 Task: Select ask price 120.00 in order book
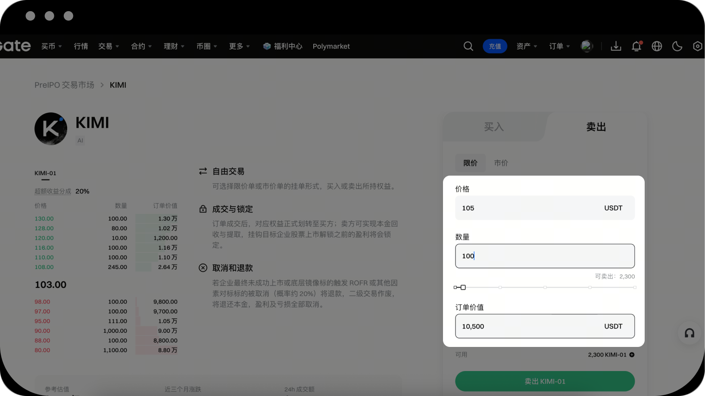(44, 238)
